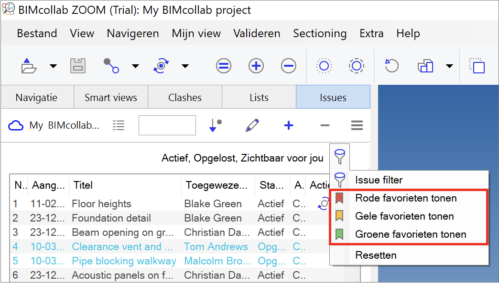The width and height of the screenshot is (499, 283).
Task: Open the View menu
Action: click(x=82, y=33)
